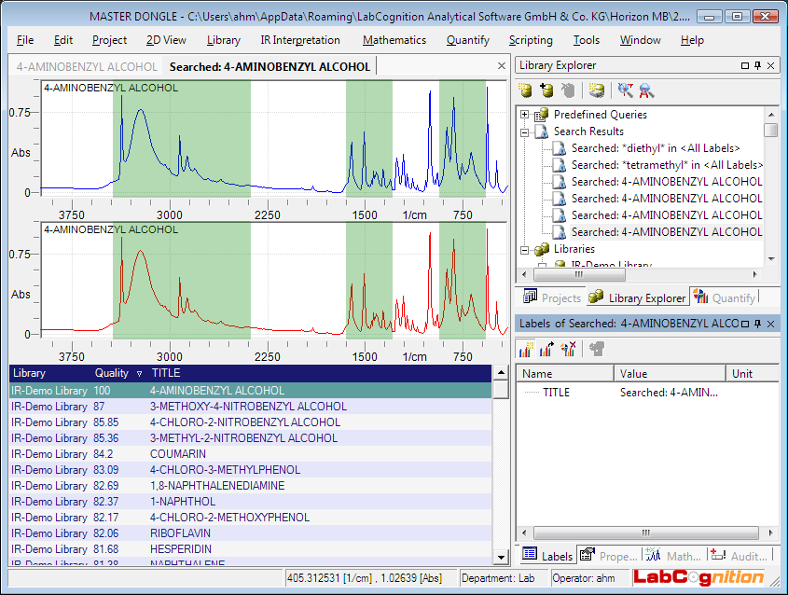This screenshot has height=595, width=788.
Task: Select Searched: *diethyl* search result item
Action: point(655,148)
